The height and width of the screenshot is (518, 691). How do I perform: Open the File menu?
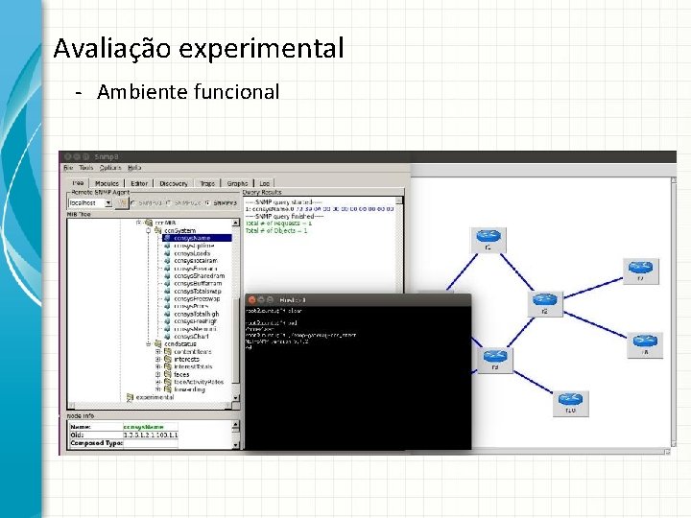(68, 167)
